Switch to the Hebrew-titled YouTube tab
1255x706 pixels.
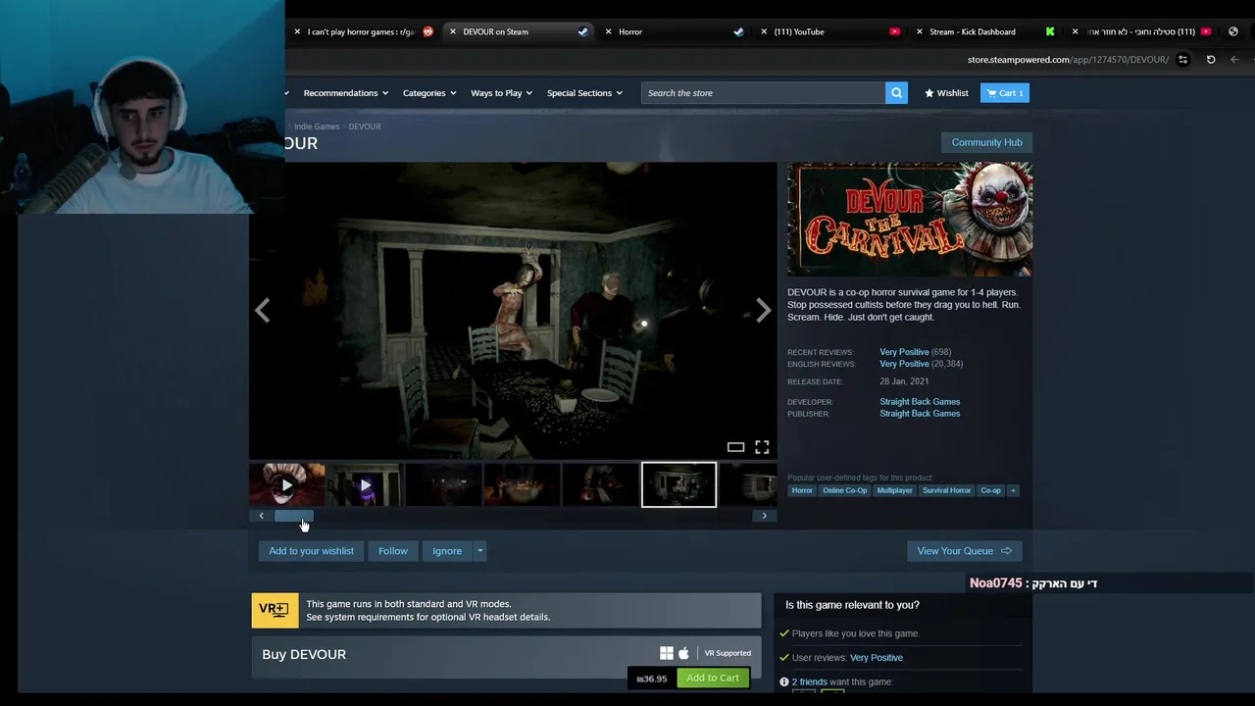(1141, 31)
